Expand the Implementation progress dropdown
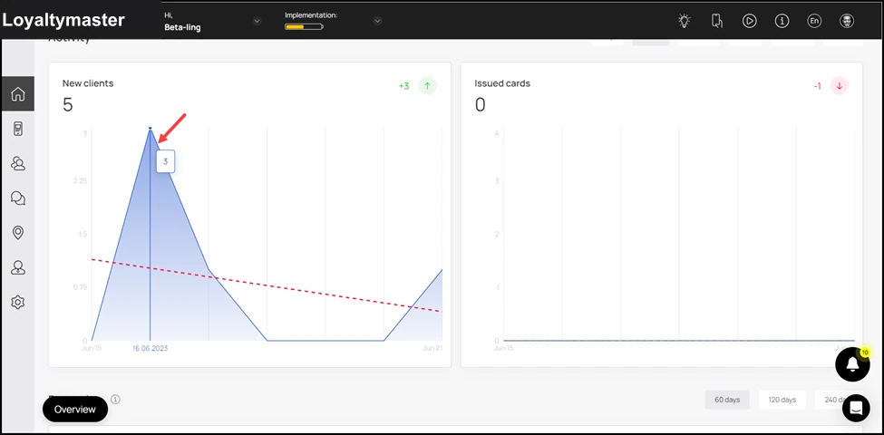Image resolution: width=884 pixels, height=435 pixels. coord(378,21)
